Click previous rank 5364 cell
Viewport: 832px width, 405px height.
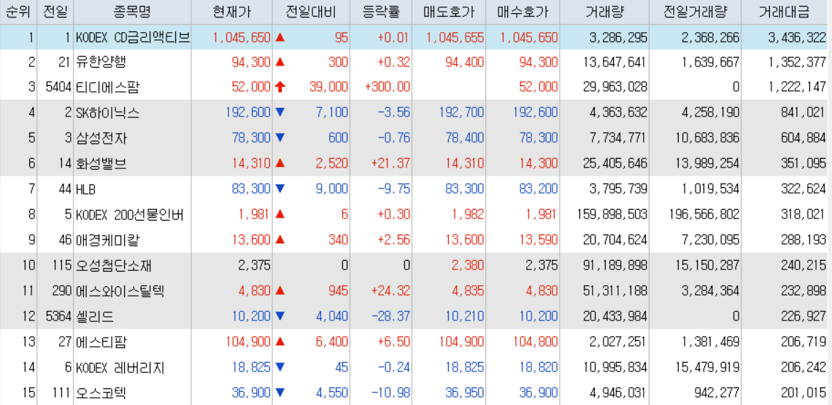[x=58, y=317]
